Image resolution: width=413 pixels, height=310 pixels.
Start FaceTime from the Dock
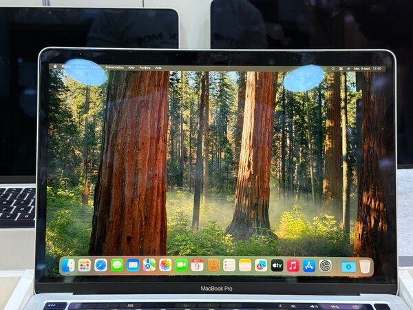click(x=182, y=265)
